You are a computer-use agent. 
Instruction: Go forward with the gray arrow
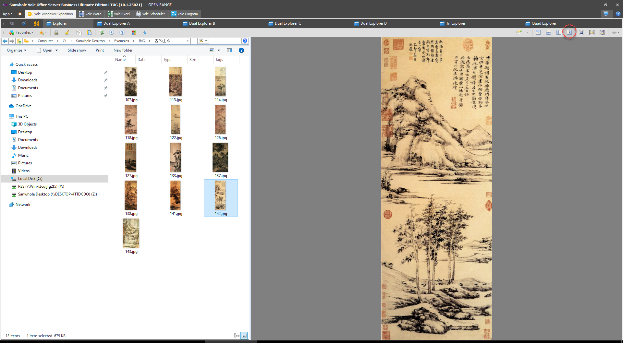12,41
